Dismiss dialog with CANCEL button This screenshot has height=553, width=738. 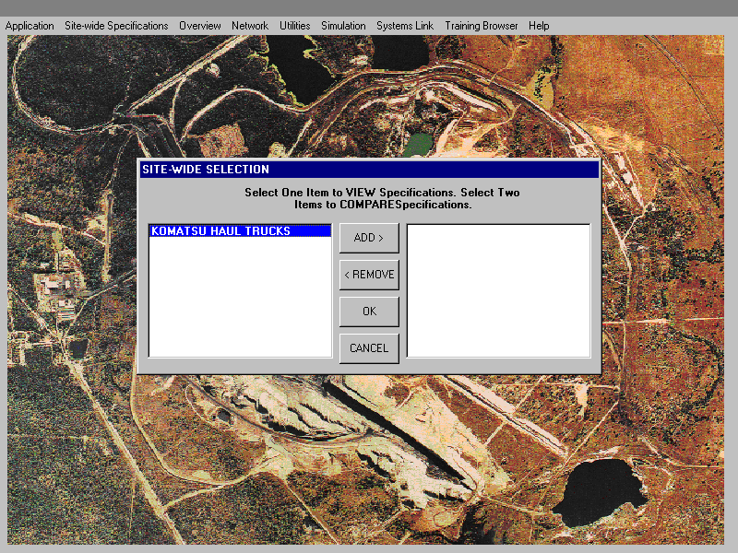click(x=369, y=348)
